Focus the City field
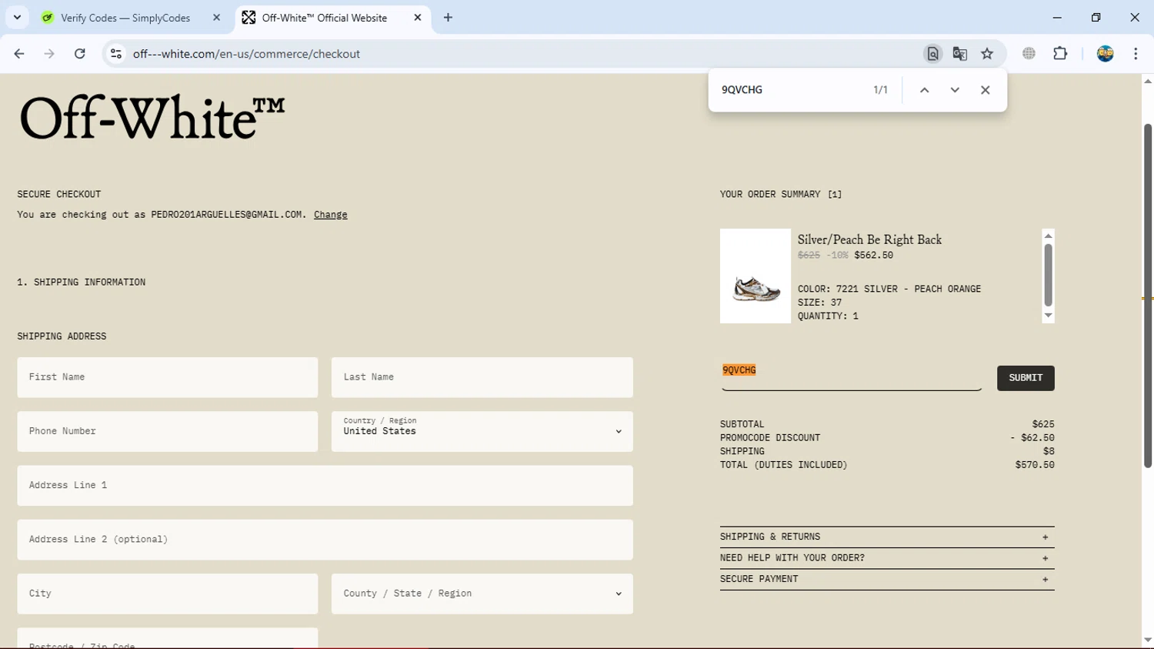This screenshot has width=1154, height=649. 168,594
